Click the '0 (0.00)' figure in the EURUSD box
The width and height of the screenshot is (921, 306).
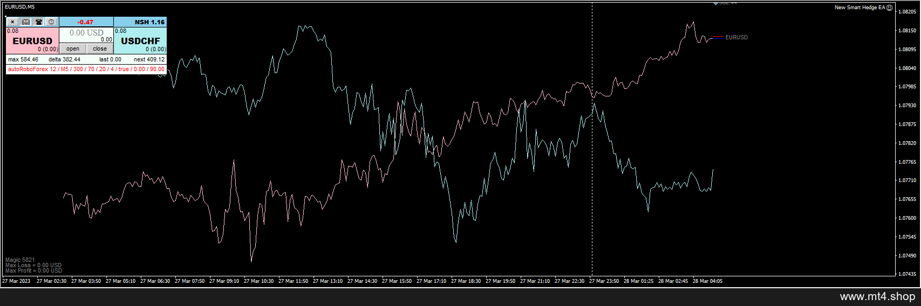click(48, 49)
